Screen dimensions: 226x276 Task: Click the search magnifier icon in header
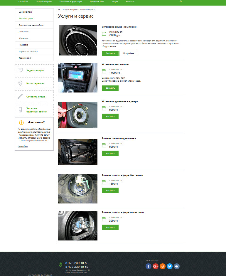tap(181, 1)
